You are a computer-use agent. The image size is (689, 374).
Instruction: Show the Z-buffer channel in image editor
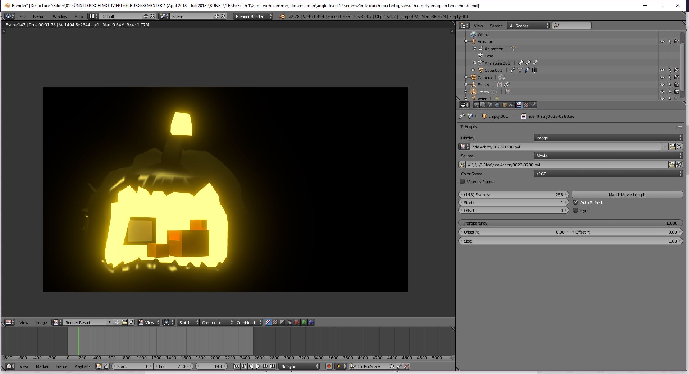tap(289, 322)
